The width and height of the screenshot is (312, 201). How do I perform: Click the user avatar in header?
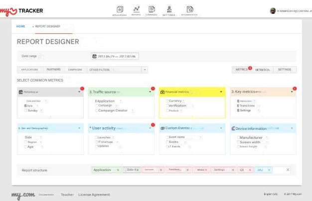273,10
